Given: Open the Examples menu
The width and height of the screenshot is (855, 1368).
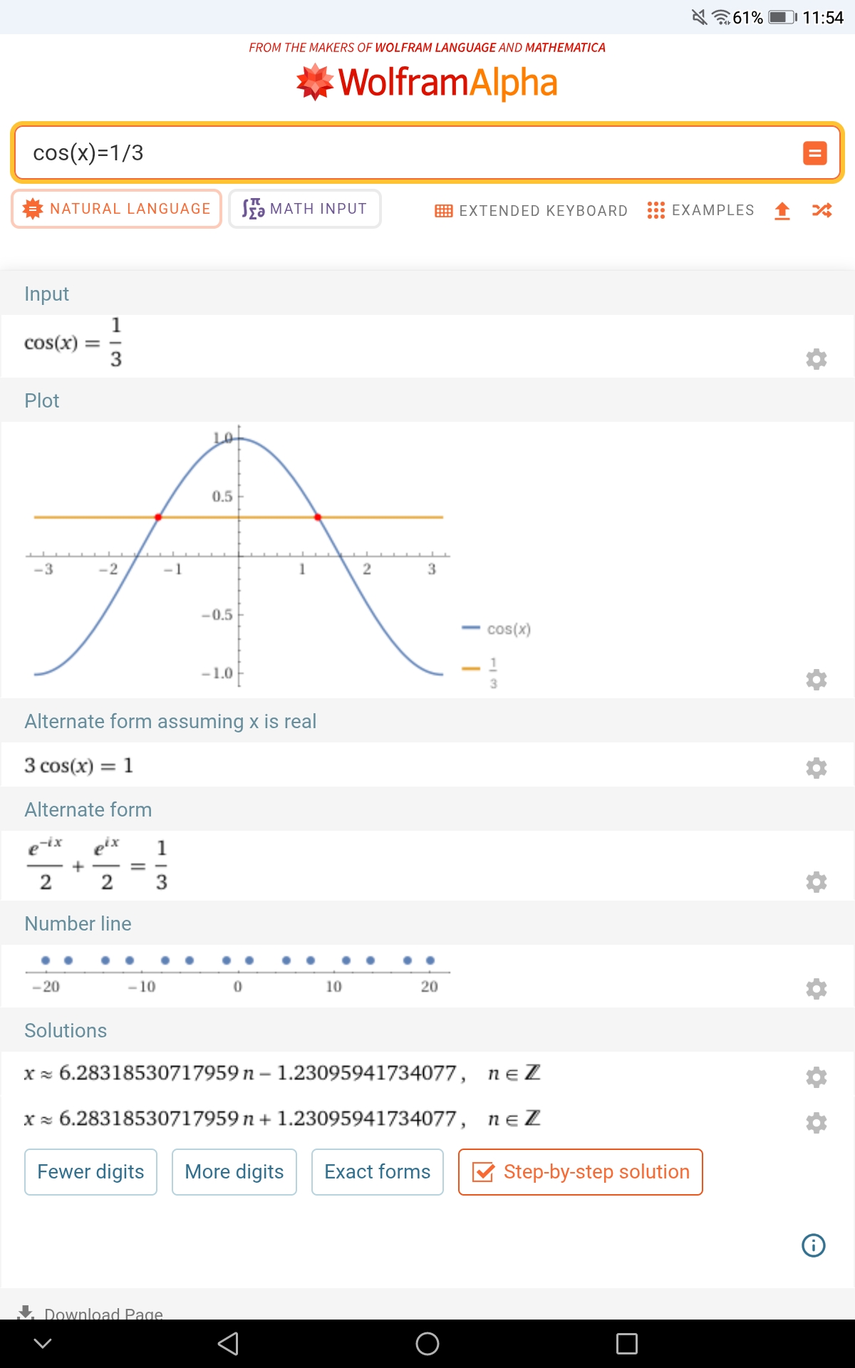Looking at the screenshot, I should click(700, 210).
